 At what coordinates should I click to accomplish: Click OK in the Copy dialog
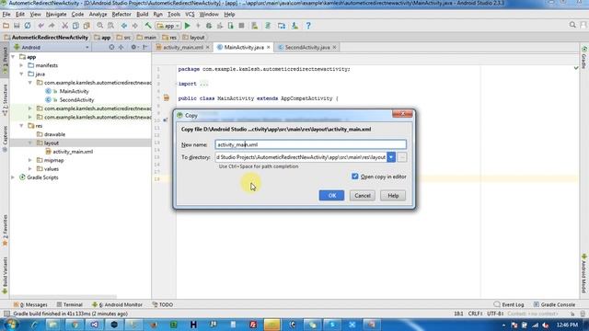(x=331, y=195)
